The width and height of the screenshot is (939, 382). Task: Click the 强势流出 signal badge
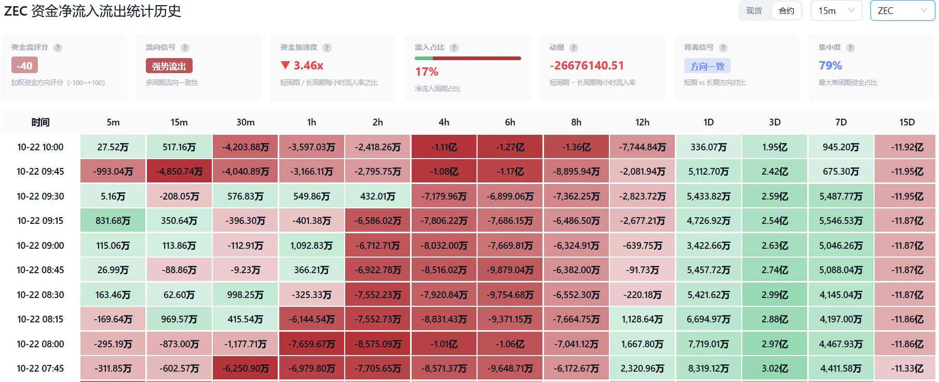pos(169,66)
